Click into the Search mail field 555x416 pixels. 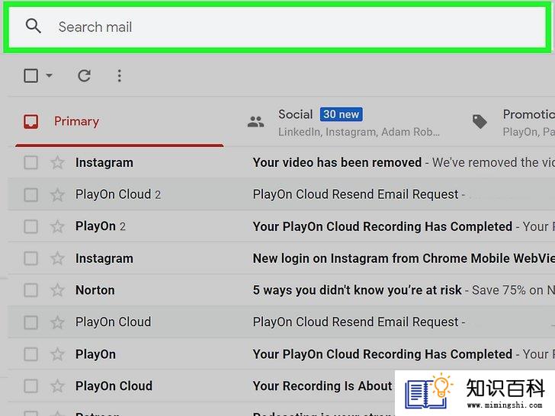coord(277,27)
